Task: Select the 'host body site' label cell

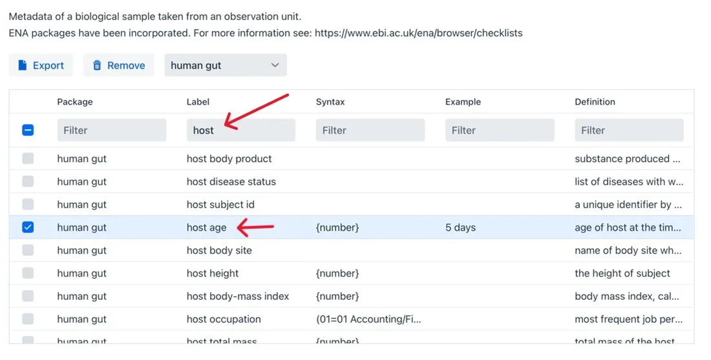Action: pos(219,250)
